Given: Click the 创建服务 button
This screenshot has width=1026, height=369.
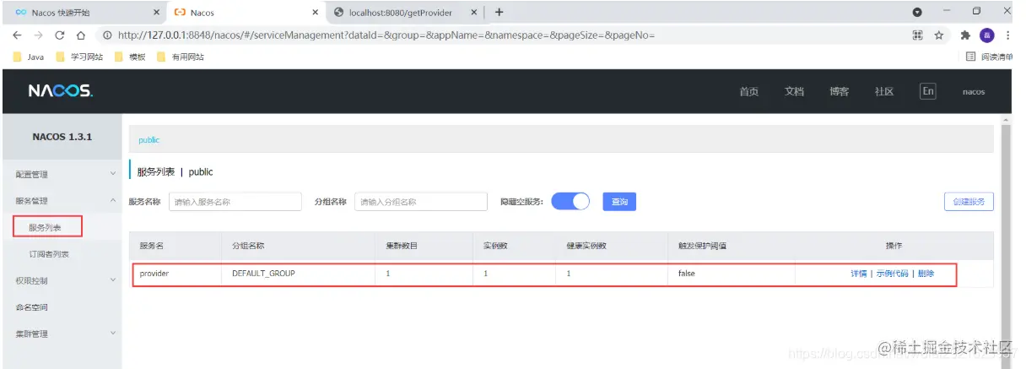Looking at the screenshot, I should coord(969,202).
